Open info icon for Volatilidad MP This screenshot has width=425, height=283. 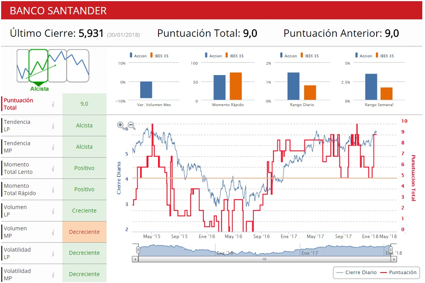coord(53,274)
